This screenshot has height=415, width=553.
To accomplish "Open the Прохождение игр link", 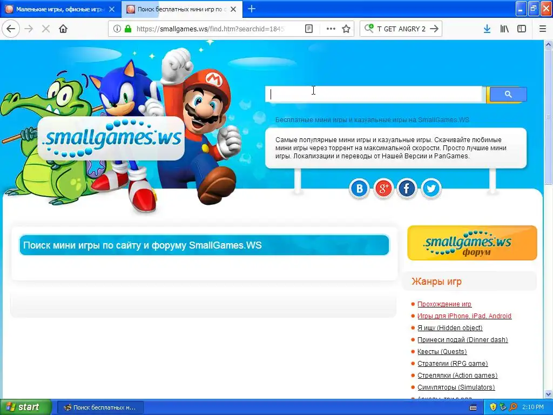I will [444, 304].
